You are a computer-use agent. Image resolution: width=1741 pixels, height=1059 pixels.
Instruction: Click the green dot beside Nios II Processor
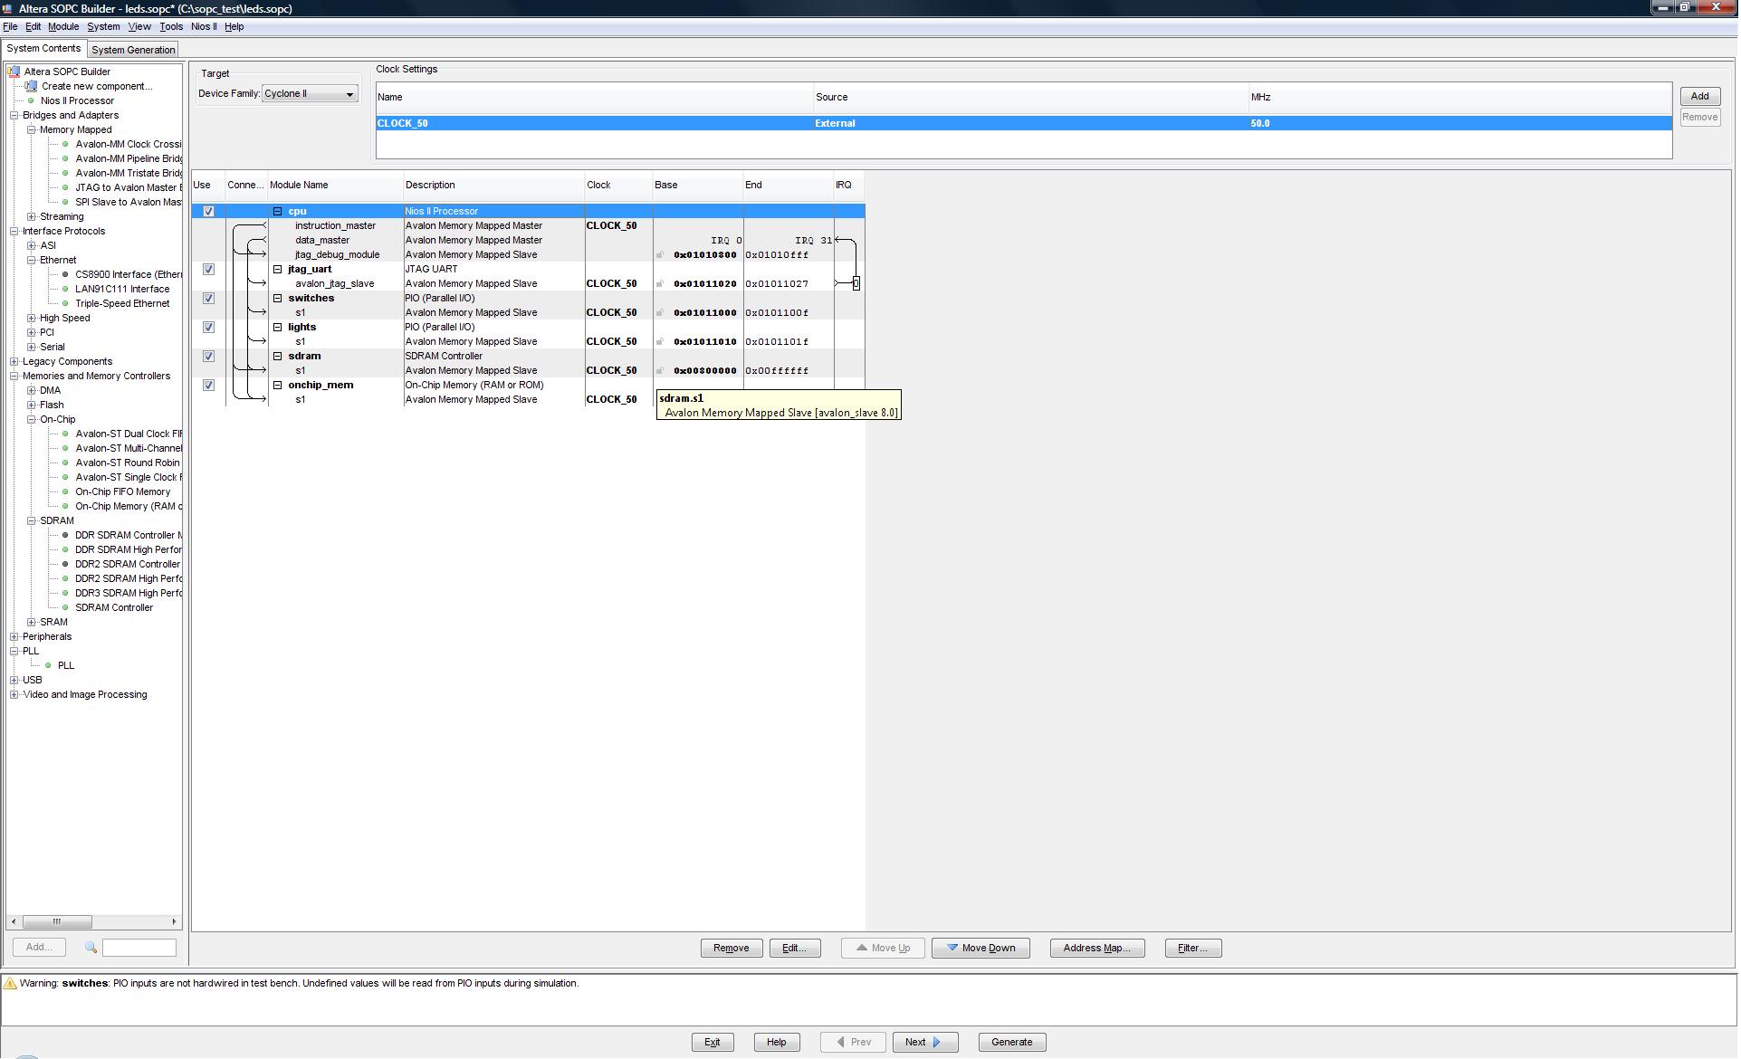[x=31, y=100]
